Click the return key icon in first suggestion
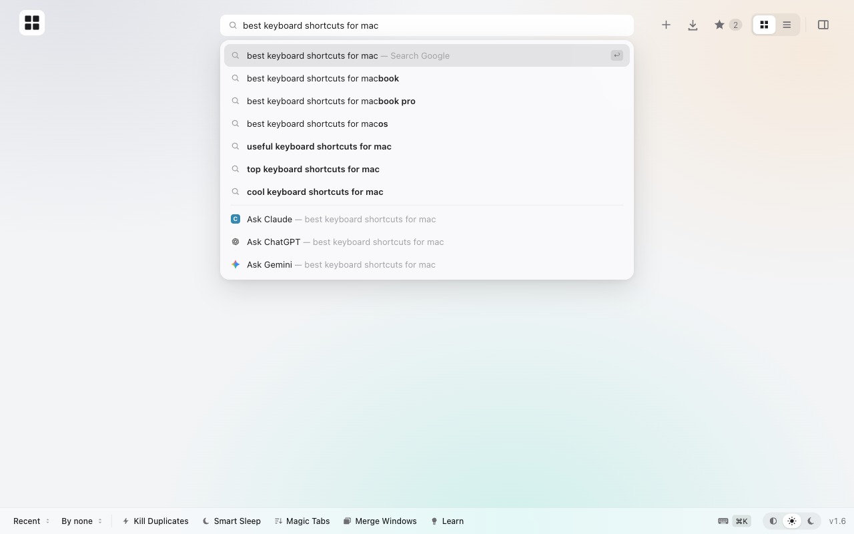 point(616,55)
